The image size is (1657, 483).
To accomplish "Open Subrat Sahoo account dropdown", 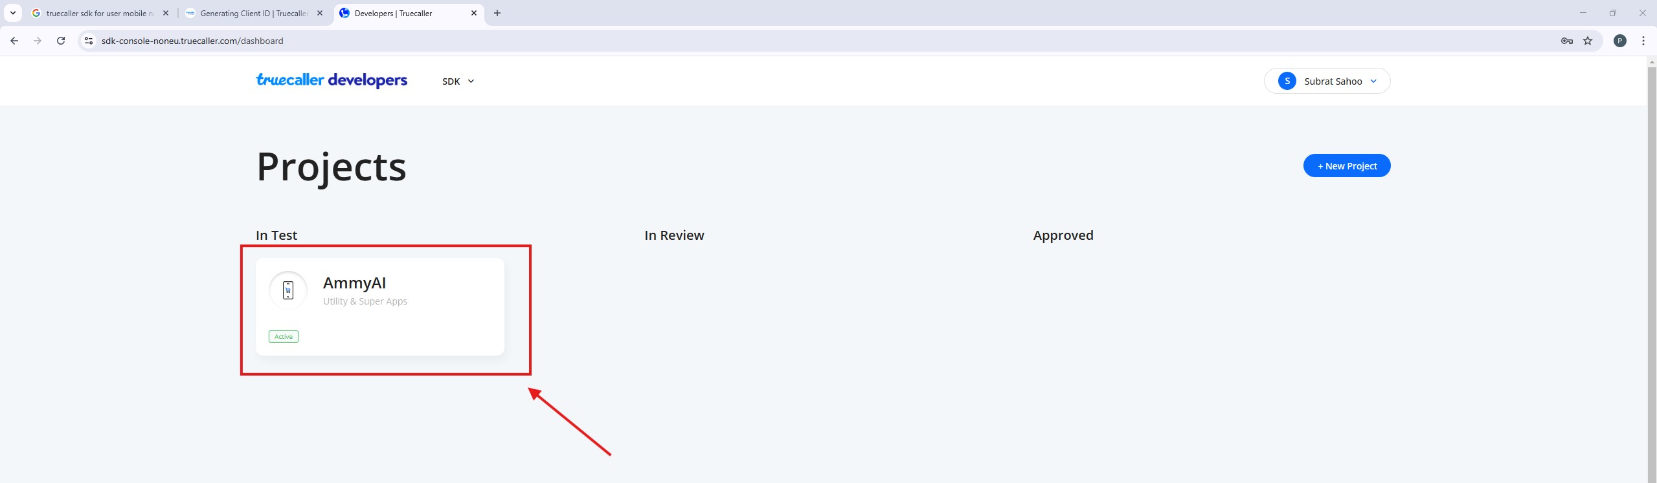I will 1333,81.
